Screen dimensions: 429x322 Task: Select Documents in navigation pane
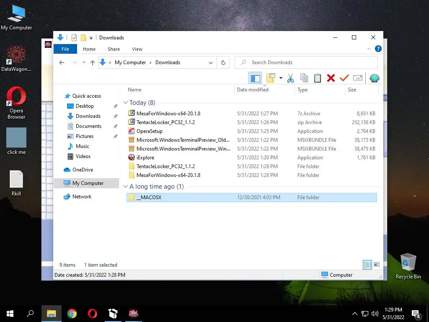click(89, 126)
